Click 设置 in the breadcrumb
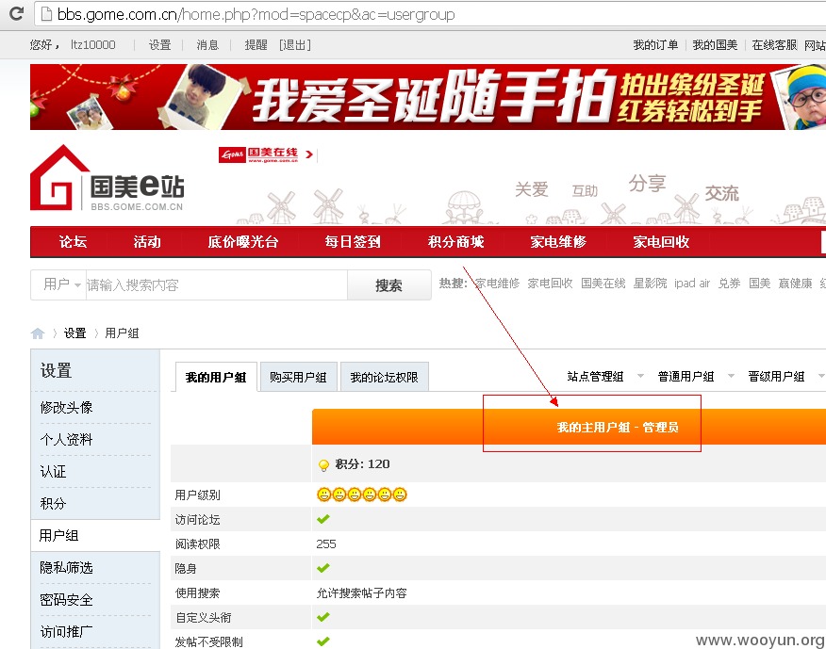The height and width of the screenshot is (649, 826). (x=74, y=333)
